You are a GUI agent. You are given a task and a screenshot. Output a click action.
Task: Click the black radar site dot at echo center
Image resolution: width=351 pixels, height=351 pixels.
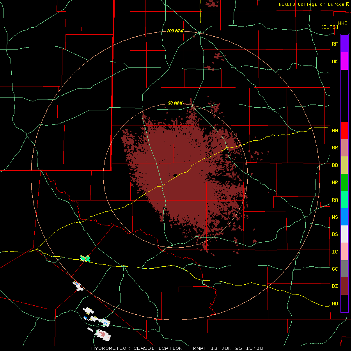pyautogui.click(x=175, y=175)
